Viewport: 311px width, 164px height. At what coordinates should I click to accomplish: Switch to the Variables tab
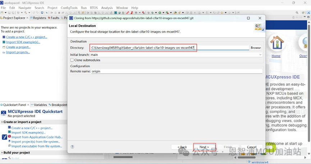pyautogui.click(x=39, y=105)
